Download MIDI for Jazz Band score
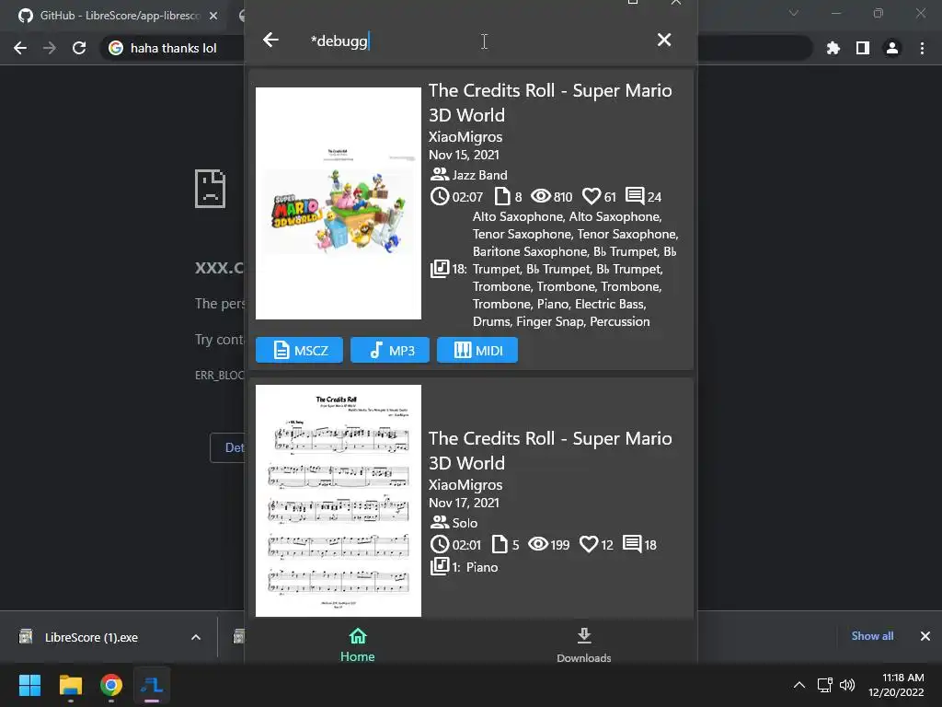Viewport: 942px width, 707px height. (x=477, y=350)
